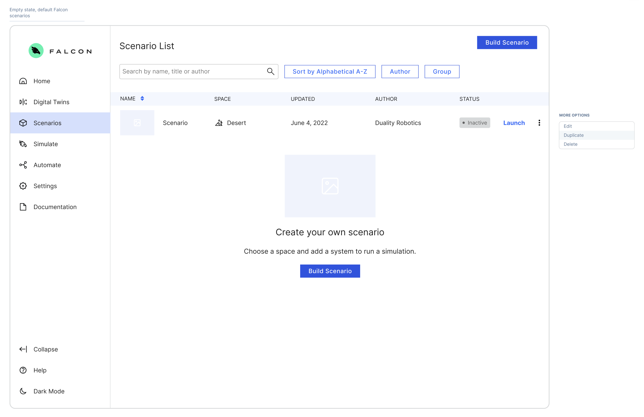
Task: Toggle the Inactive status badge
Action: (x=475, y=123)
